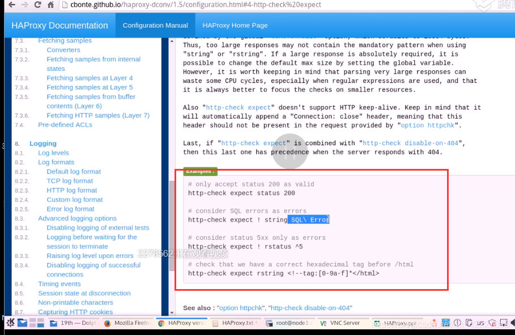This screenshot has height=335, width=515.
Task: Open the mail icon in the taskbar
Action: point(22,323)
